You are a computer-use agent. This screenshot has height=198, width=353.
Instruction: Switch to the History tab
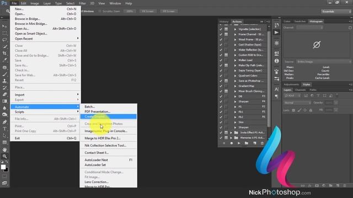[x=224, y=21]
